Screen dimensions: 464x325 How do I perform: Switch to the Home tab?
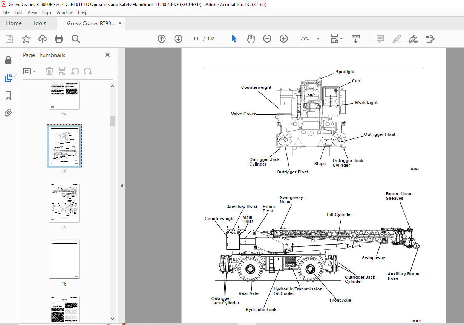(14, 23)
